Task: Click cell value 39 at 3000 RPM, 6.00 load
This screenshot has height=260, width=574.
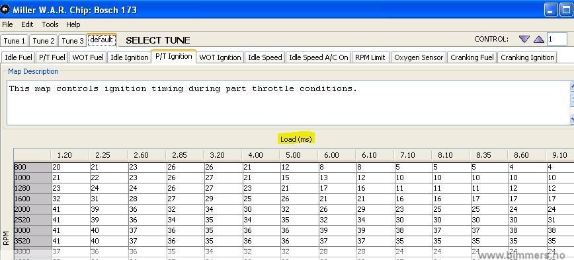Action: click(x=337, y=231)
